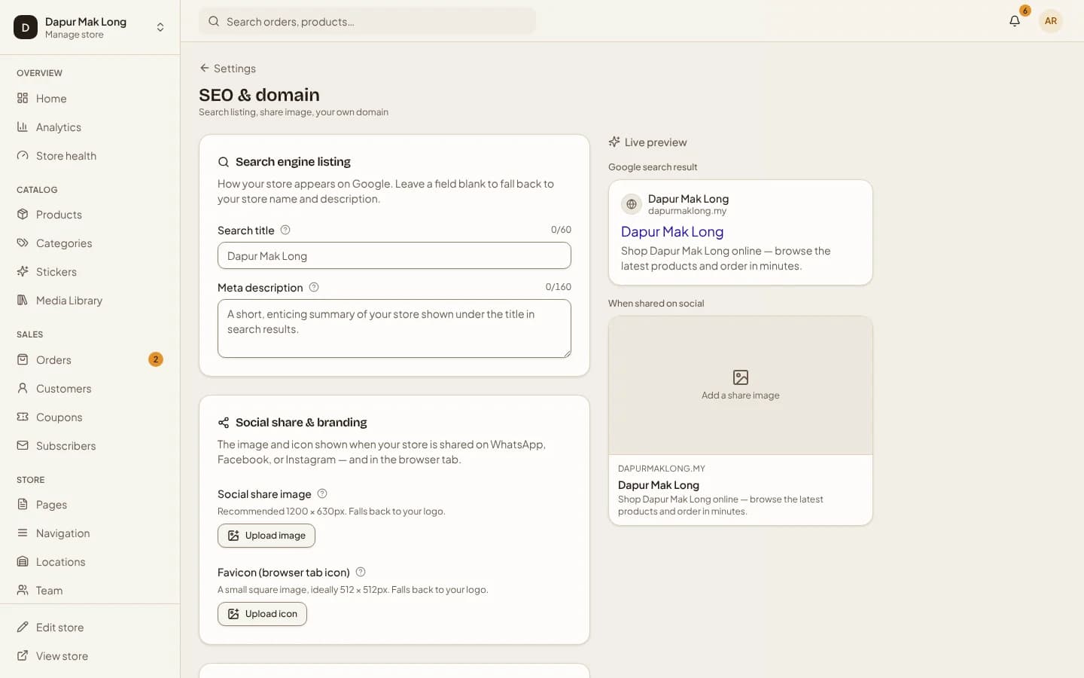The width and height of the screenshot is (1084, 678).
Task: Focus the Search title input
Action: coord(394,255)
